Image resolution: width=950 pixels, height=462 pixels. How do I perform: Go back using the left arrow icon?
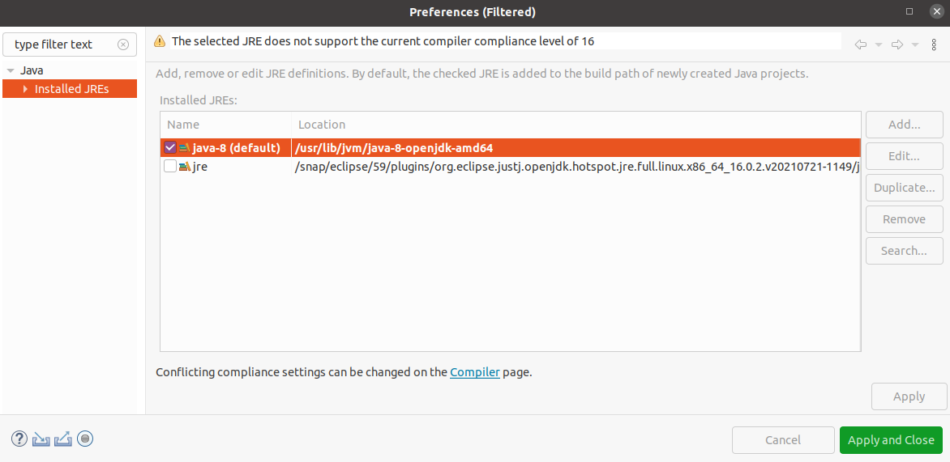[861, 45]
